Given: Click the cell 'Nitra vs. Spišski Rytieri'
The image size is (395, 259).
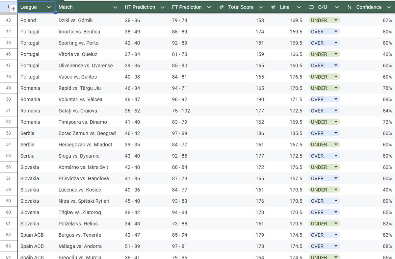Looking at the screenshot, I should click(x=89, y=201).
